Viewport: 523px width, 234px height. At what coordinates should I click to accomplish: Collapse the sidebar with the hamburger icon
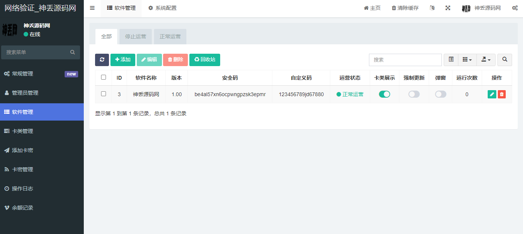point(92,8)
